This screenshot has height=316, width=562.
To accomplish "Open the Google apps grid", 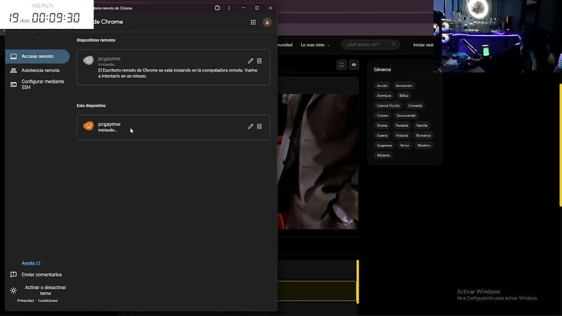I will point(253,22).
